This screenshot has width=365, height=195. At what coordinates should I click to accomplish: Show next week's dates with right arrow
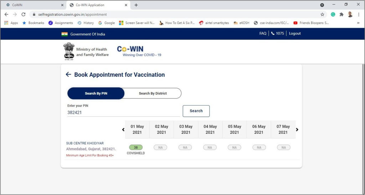click(297, 130)
